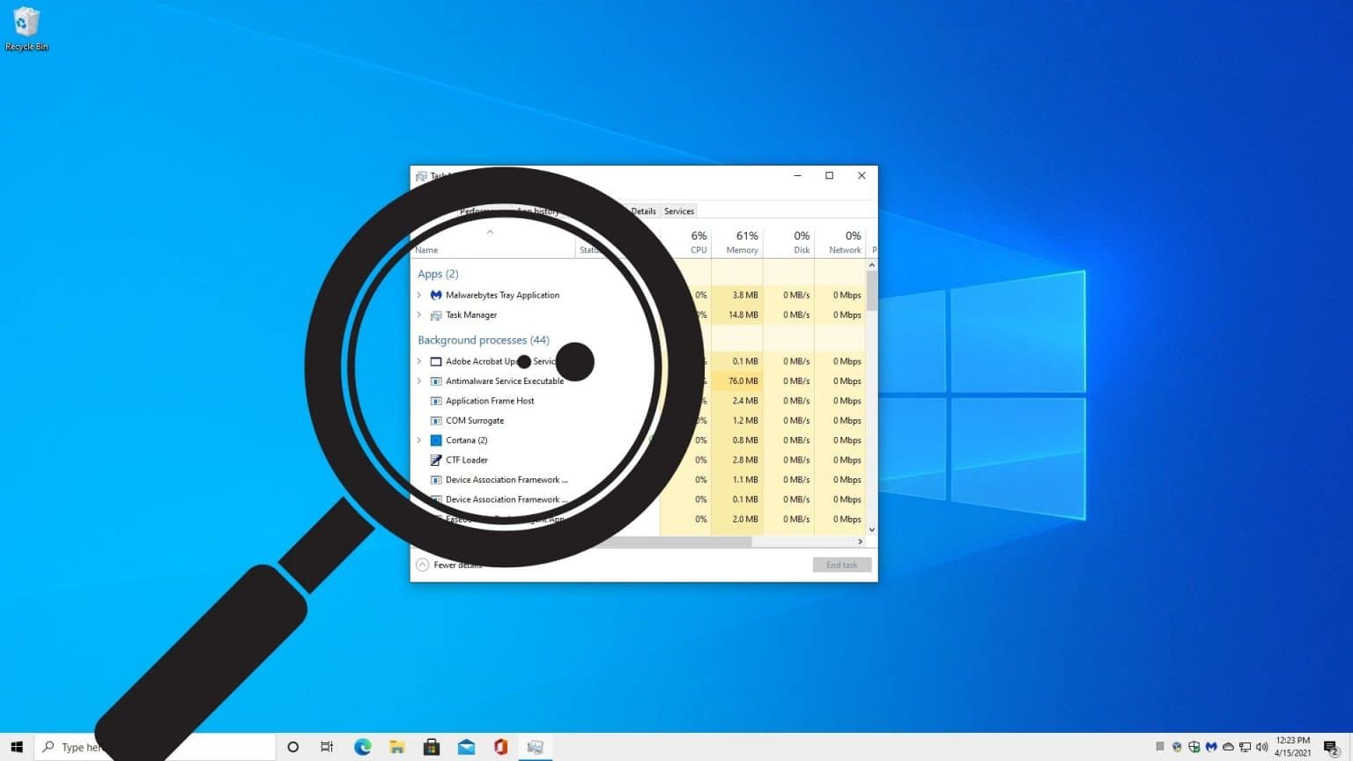Click the Malwarebytes icon in the system tray
Viewport: 1353px width, 761px height.
(1212, 746)
